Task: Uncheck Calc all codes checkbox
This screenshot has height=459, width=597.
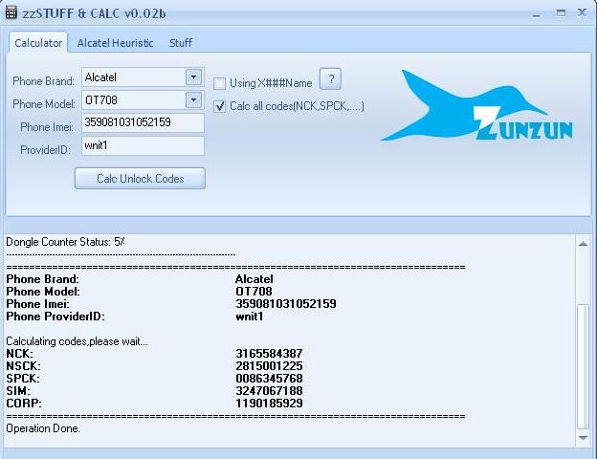Action: pyautogui.click(x=220, y=106)
